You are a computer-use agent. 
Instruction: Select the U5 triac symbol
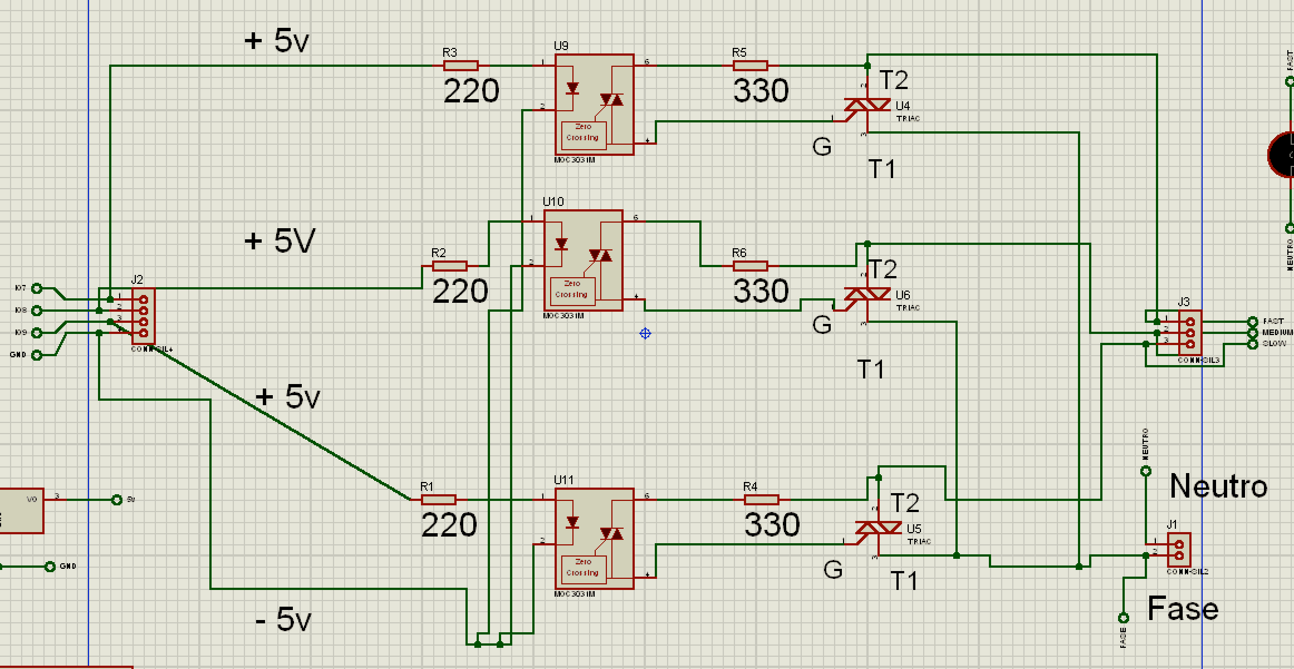[x=878, y=528]
